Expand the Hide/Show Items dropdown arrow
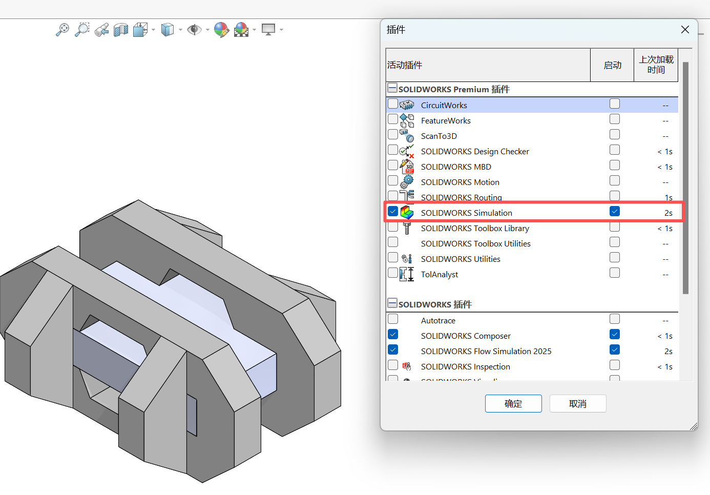710x495 pixels. [207, 30]
